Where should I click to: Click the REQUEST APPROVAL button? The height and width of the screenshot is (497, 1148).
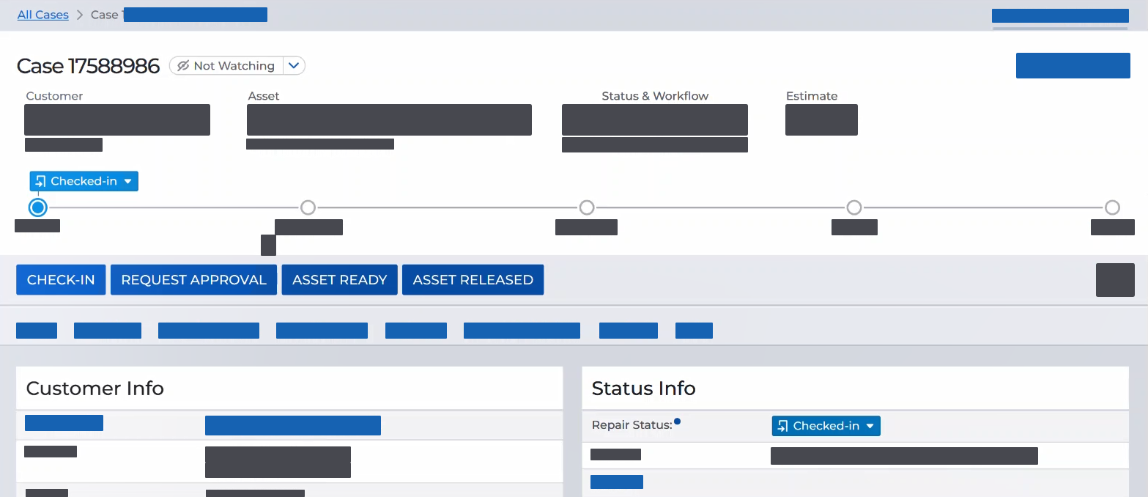pyautogui.click(x=193, y=280)
